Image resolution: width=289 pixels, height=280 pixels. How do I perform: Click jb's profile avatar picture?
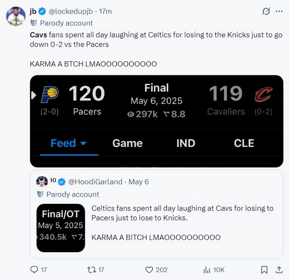point(16,16)
